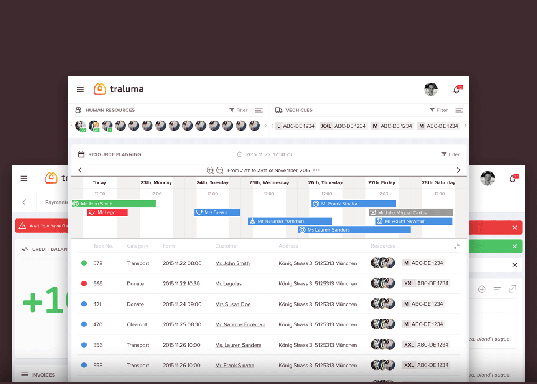Viewport: 537px width, 384px height.
Task: Dismiss the green alert in right back window
Action: pos(515,247)
